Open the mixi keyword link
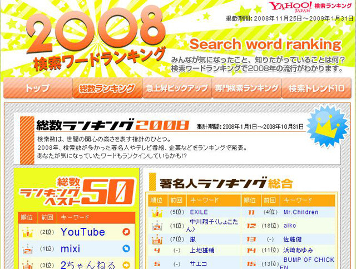Viewport: 356px width, 269px height. pos(70,248)
